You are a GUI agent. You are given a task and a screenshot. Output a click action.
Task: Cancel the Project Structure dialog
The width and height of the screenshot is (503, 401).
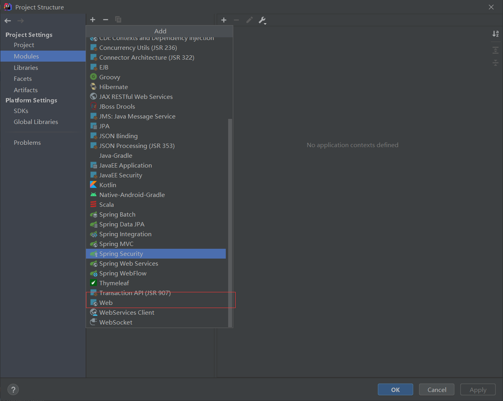[437, 390]
